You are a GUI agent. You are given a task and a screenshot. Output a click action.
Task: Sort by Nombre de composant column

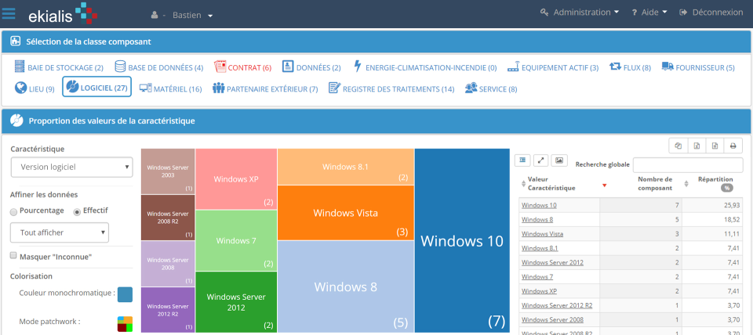pyautogui.click(x=654, y=184)
